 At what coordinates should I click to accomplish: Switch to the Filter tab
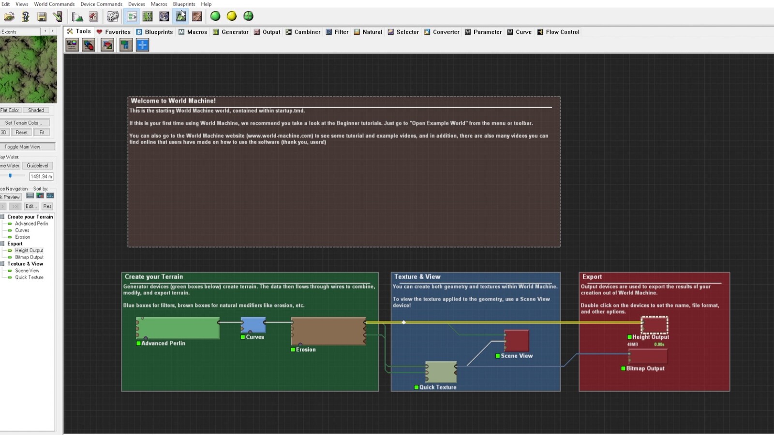[x=337, y=32]
